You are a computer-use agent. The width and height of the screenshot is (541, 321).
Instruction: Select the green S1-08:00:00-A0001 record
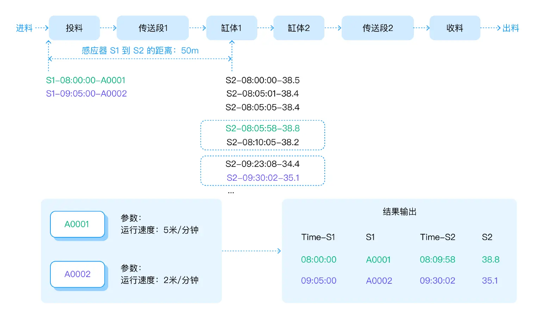coord(86,80)
